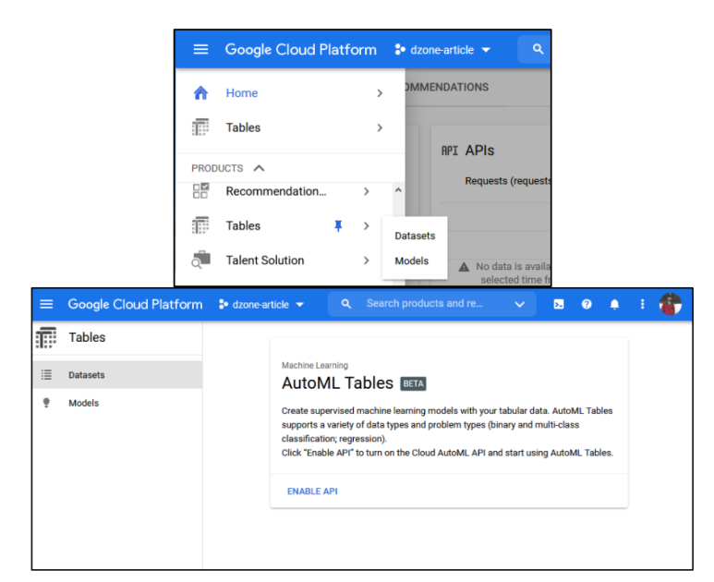Click scroll-up arrow in products list

[398, 190]
